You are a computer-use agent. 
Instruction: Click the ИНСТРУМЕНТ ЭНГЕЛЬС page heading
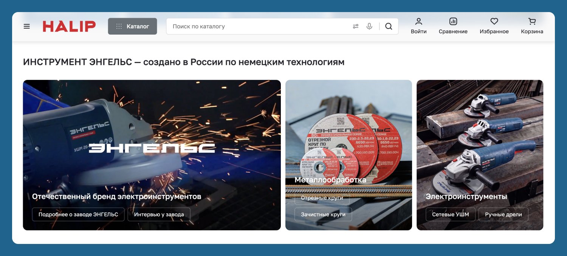pyautogui.click(x=184, y=62)
